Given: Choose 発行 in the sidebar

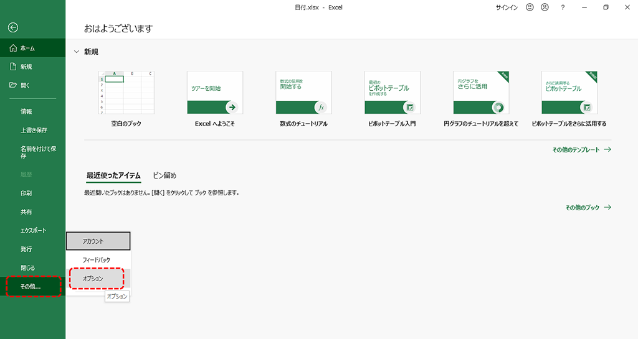Looking at the screenshot, I should [32, 249].
